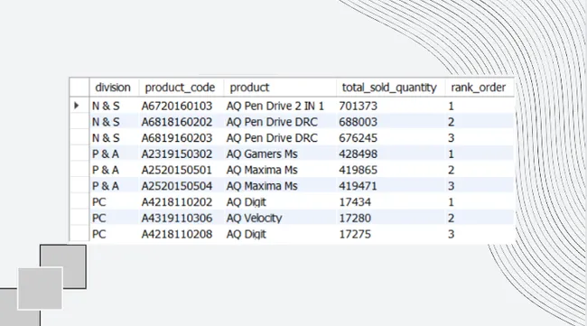Click rank 3 in the 419471 row
This screenshot has height=326, width=587.
(452, 186)
